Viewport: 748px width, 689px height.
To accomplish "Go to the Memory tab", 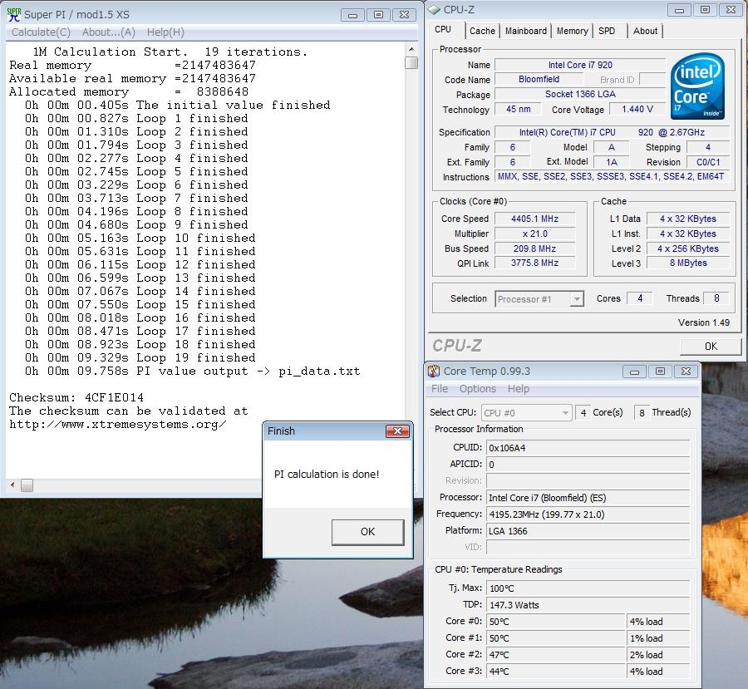I will (x=572, y=31).
